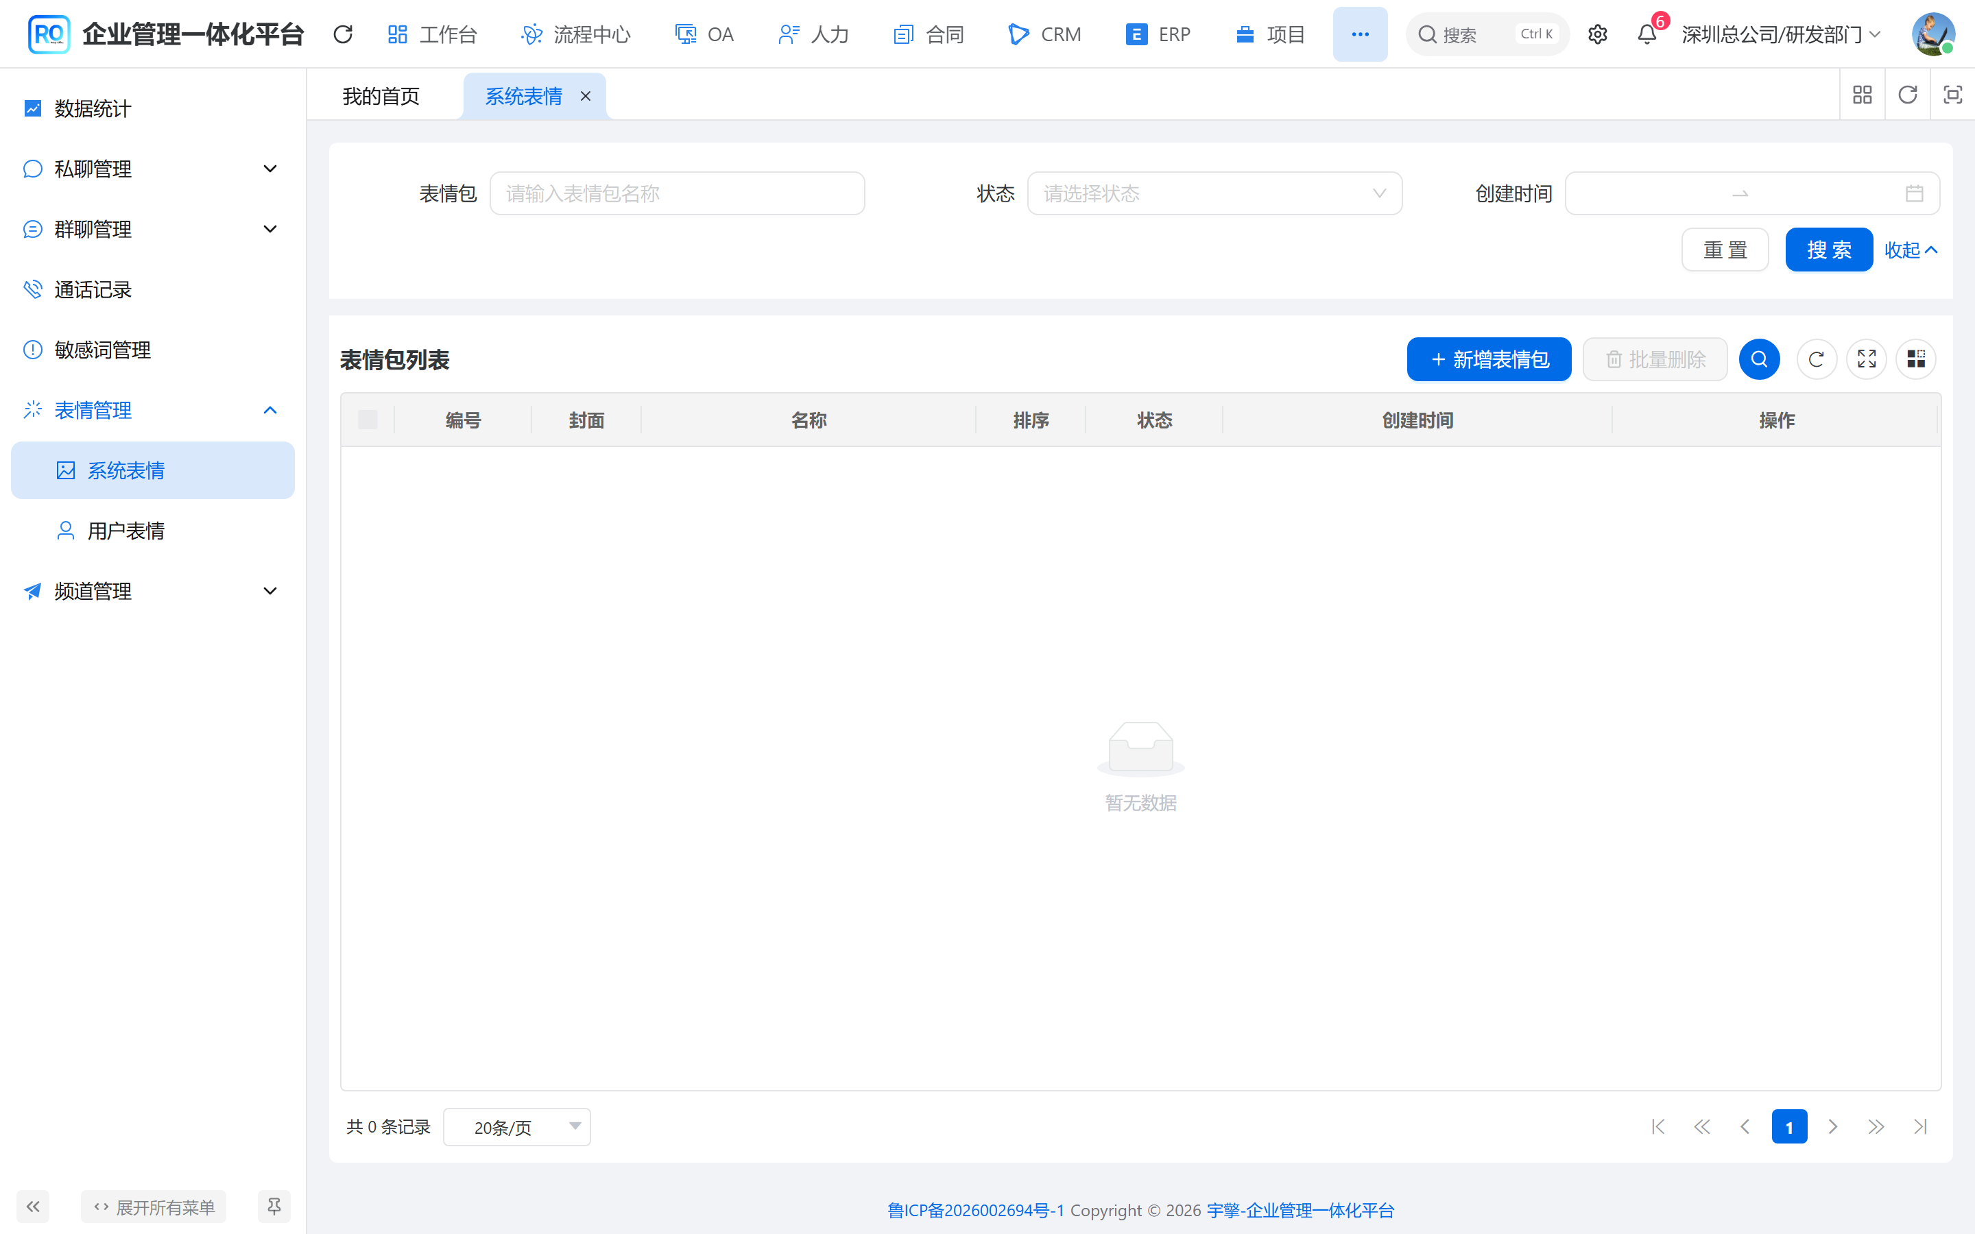Image resolution: width=1975 pixels, height=1234 pixels.
Task: Jump back several pages
Action: (x=1701, y=1127)
